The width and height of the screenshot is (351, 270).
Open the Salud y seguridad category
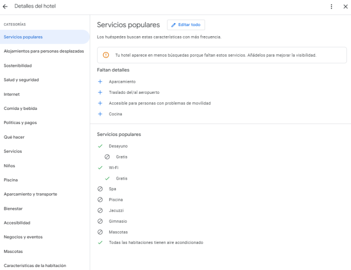(21, 80)
